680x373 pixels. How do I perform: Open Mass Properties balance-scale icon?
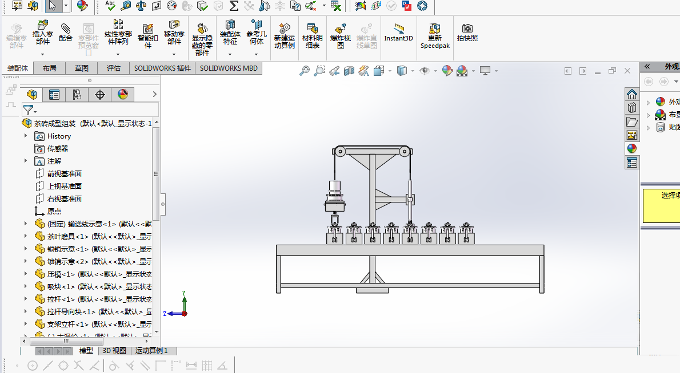point(141,6)
